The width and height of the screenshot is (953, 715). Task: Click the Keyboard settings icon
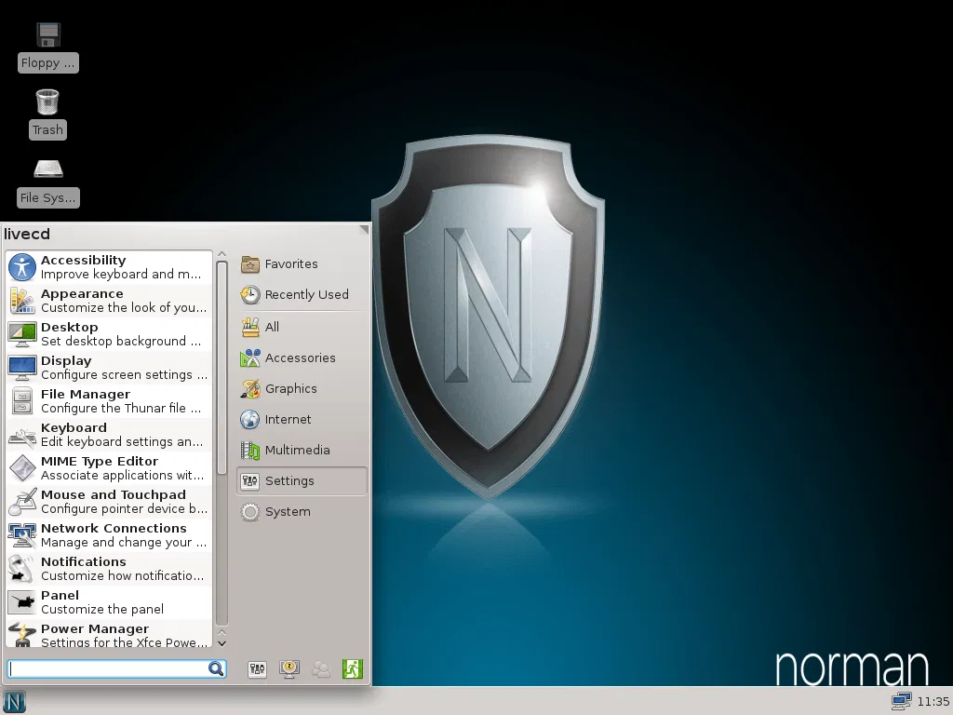click(22, 435)
